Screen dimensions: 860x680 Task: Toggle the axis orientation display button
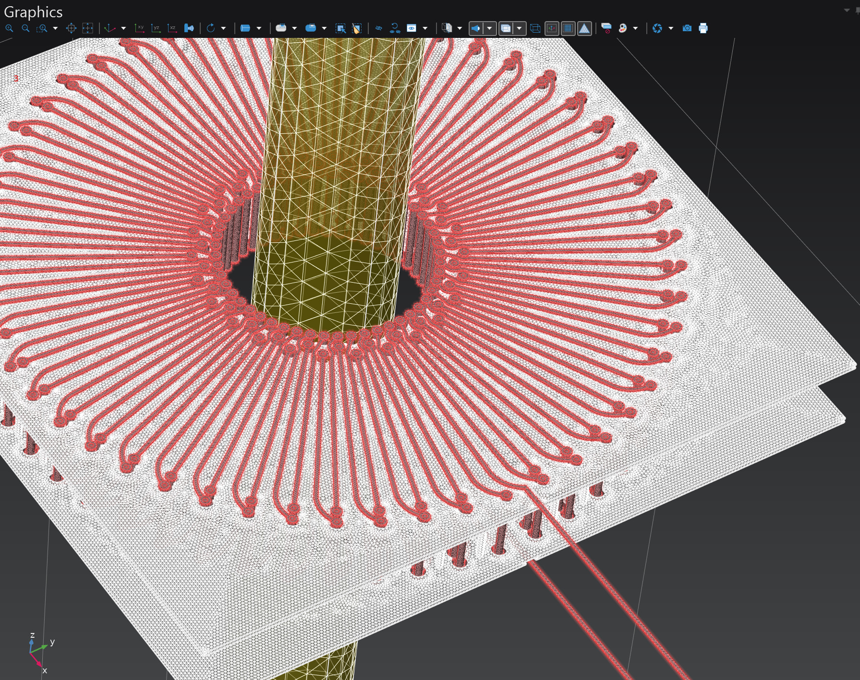[552, 28]
